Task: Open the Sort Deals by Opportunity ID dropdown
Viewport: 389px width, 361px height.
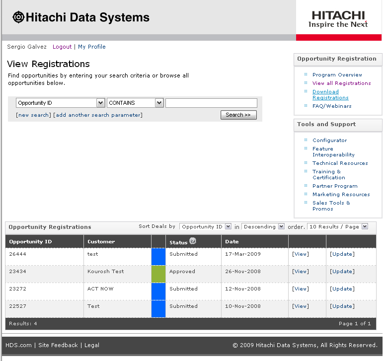Action: click(x=205, y=226)
